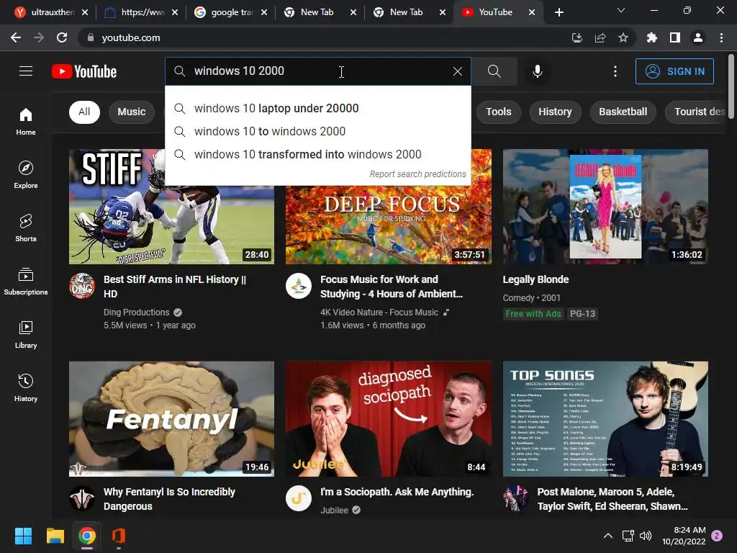Screen dimensions: 737x553
Task: Click title 'Why Fentanyl Is So Incredibly Dangerous'
Action: coord(169,499)
